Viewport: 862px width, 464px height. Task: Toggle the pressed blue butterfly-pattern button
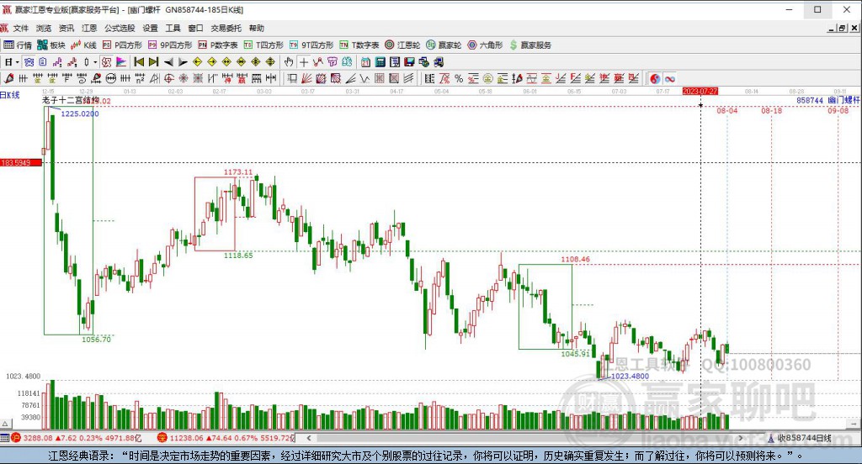[x=29, y=62]
